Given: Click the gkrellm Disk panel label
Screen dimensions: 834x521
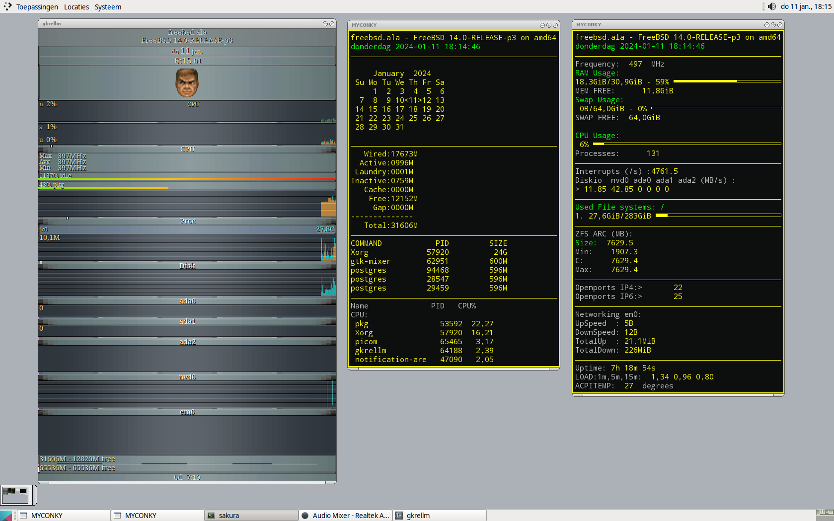Looking at the screenshot, I should pyautogui.click(x=187, y=266).
